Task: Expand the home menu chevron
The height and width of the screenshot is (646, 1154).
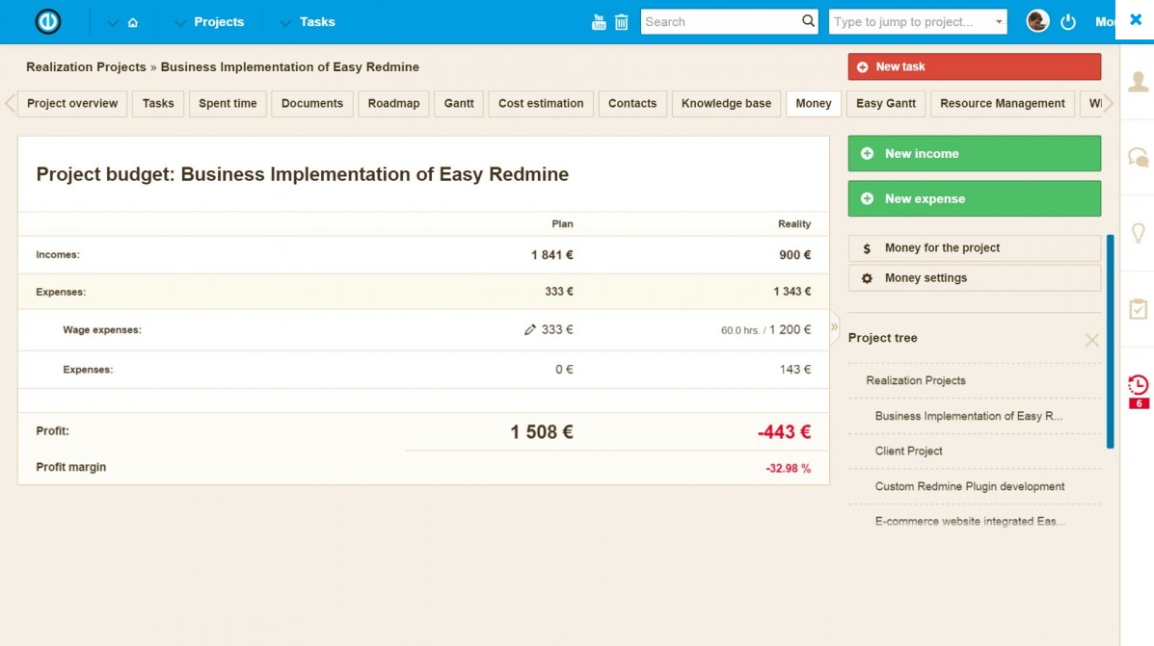Action: point(113,23)
